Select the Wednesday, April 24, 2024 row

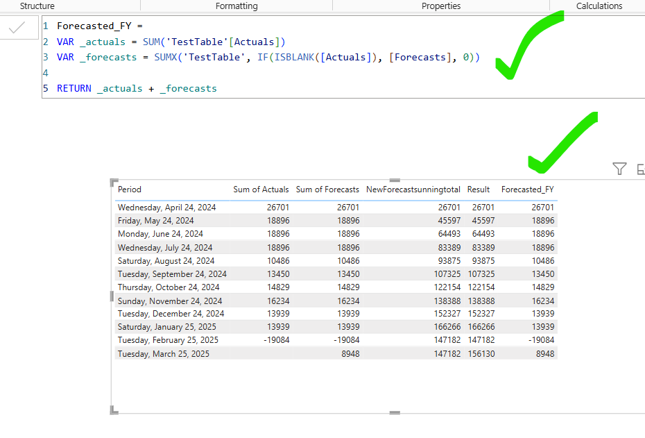[x=336, y=208]
